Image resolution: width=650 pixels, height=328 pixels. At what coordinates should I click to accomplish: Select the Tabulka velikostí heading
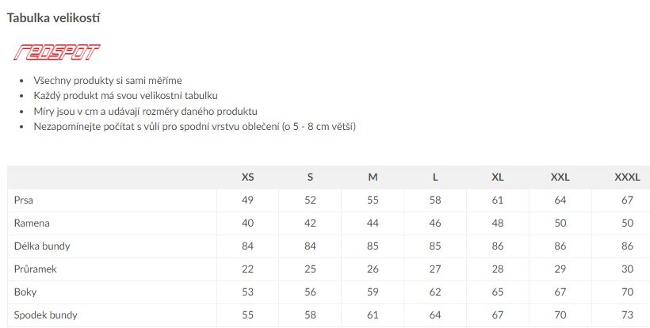[x=53, y=18]
